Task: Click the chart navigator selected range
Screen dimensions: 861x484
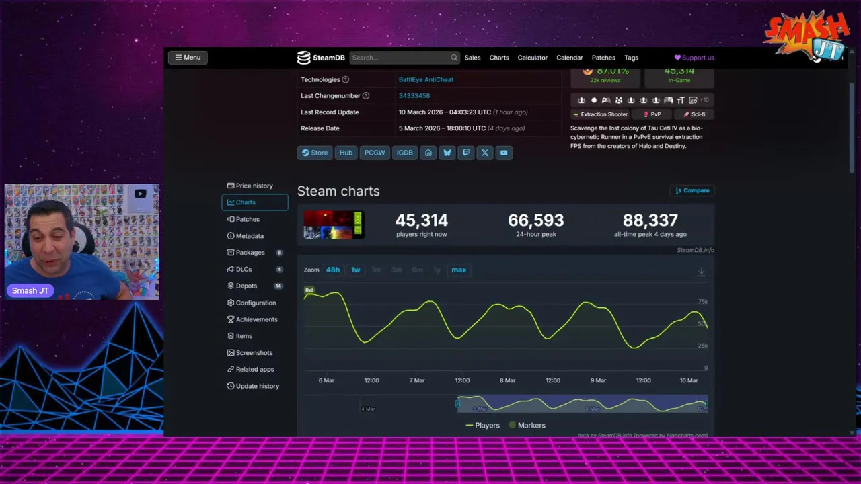Action: pyautogui.click(x=582, y=403)
